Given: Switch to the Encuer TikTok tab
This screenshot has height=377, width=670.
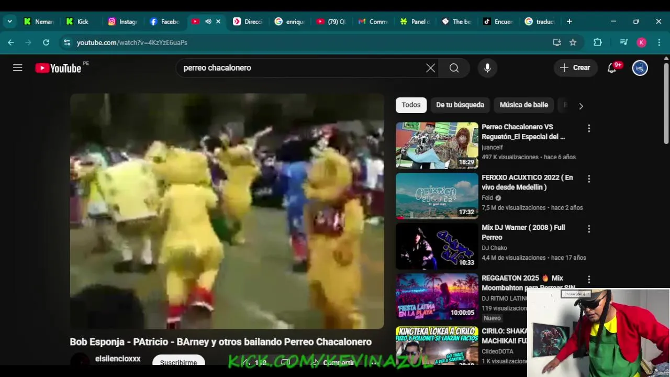Looking at the screenshot, I should (x=498, y=21).
